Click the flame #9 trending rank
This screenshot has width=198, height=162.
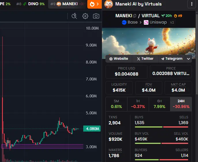pos(178,16)
